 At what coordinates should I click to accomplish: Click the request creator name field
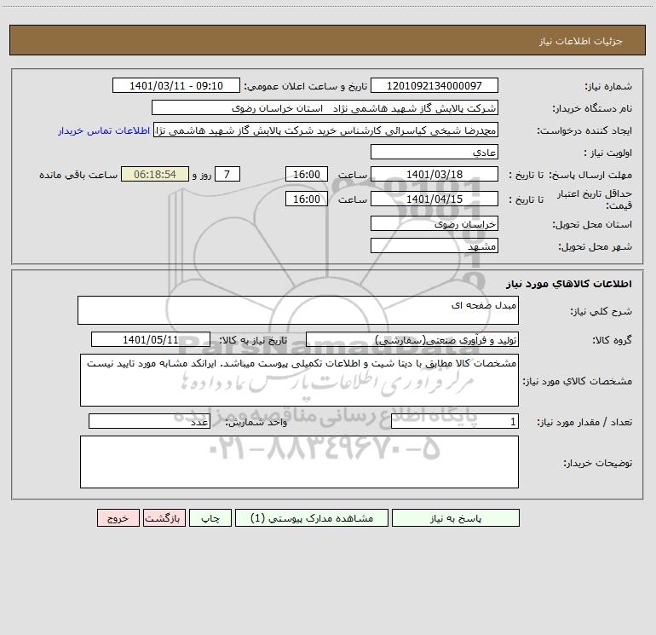pyautogui.click(x=326, y=130)
